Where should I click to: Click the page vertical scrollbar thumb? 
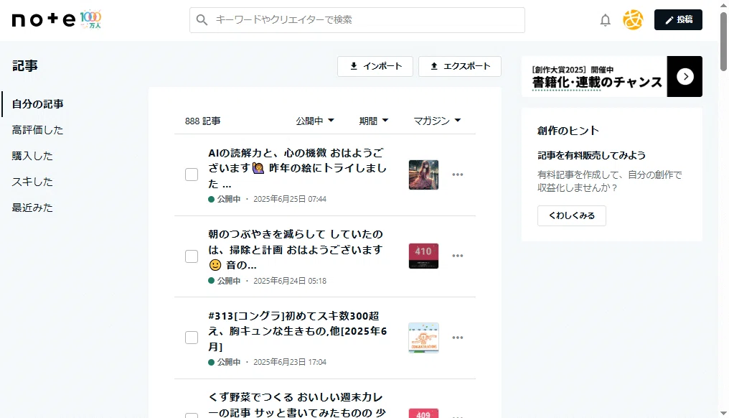(723, 41)
